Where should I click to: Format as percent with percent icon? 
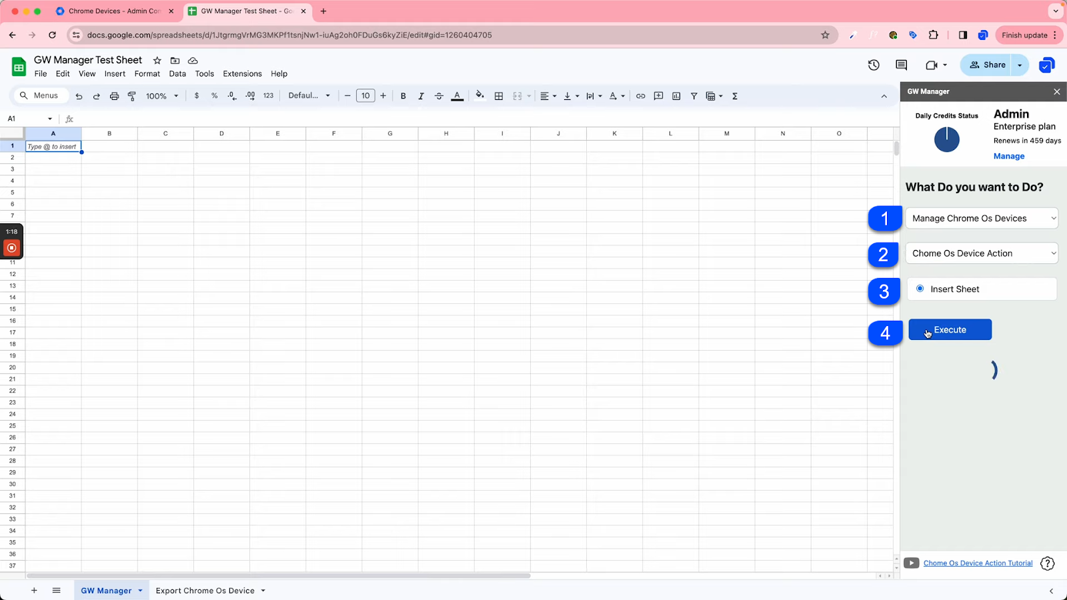point(214,96)
